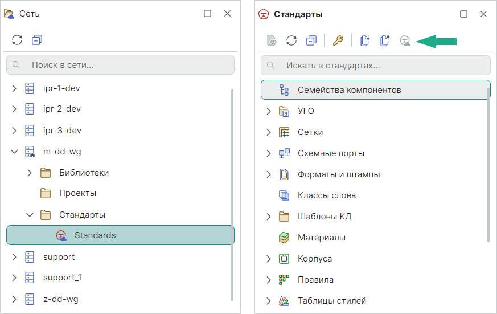Click the Правила icon
The image size is (497, 314).
pos(284,280)
